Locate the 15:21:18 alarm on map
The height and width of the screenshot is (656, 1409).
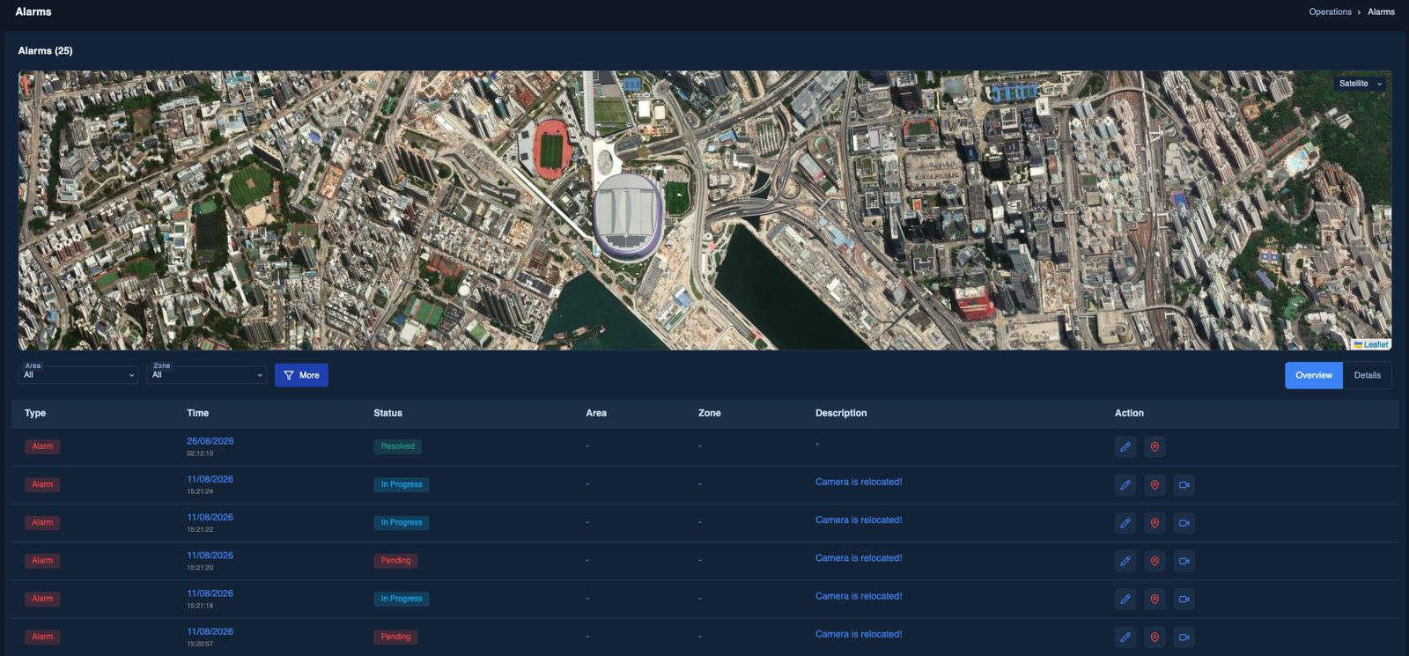1154,599
